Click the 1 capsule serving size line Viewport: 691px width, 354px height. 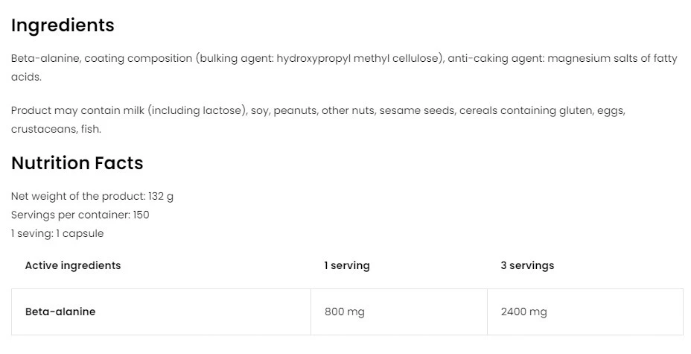(x=57, y=233)
